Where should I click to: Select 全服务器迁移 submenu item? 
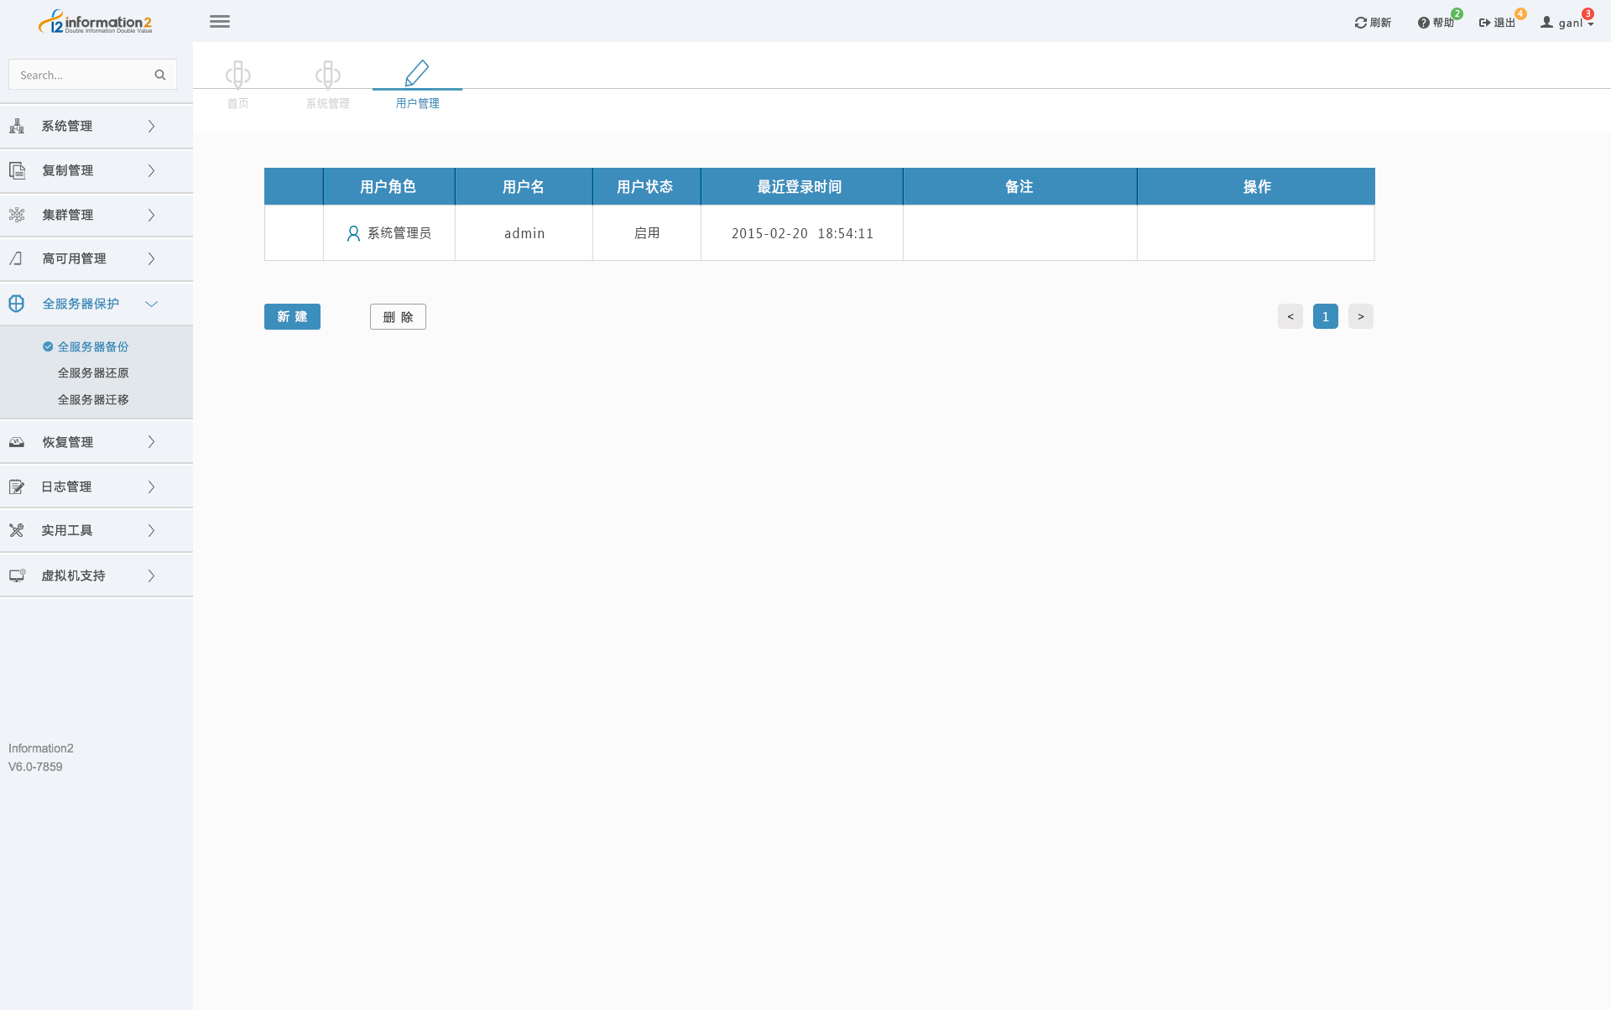pyautogui.click(x=92, y=400)
